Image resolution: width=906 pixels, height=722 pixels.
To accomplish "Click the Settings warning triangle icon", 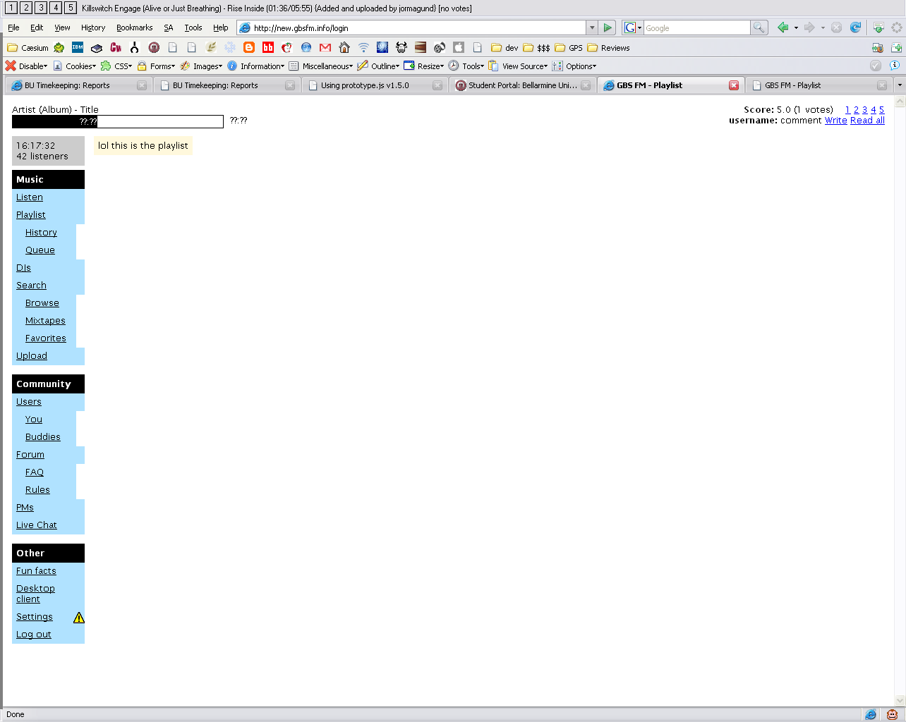I will [x=79, y=618].
